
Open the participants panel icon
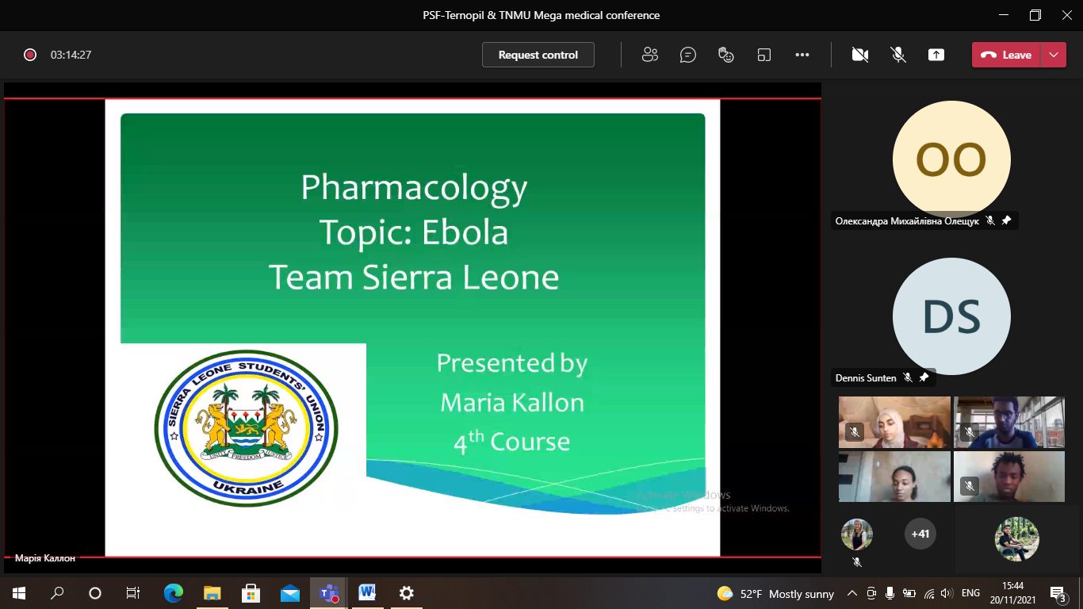(650, 55)
